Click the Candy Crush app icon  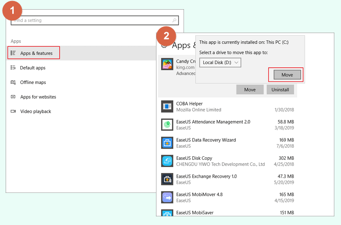[x=168, y=64]
